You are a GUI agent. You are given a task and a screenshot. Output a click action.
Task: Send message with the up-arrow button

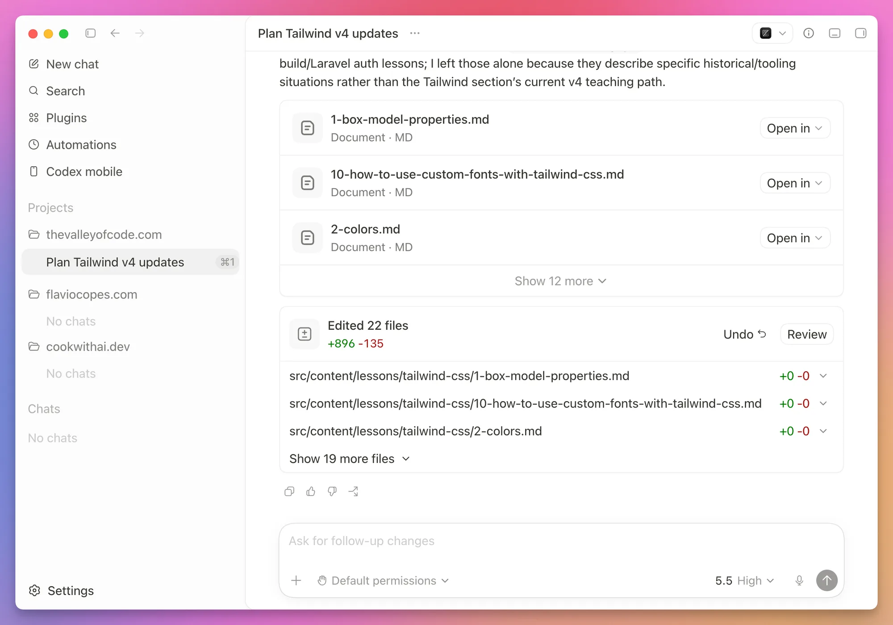[827, 580]
